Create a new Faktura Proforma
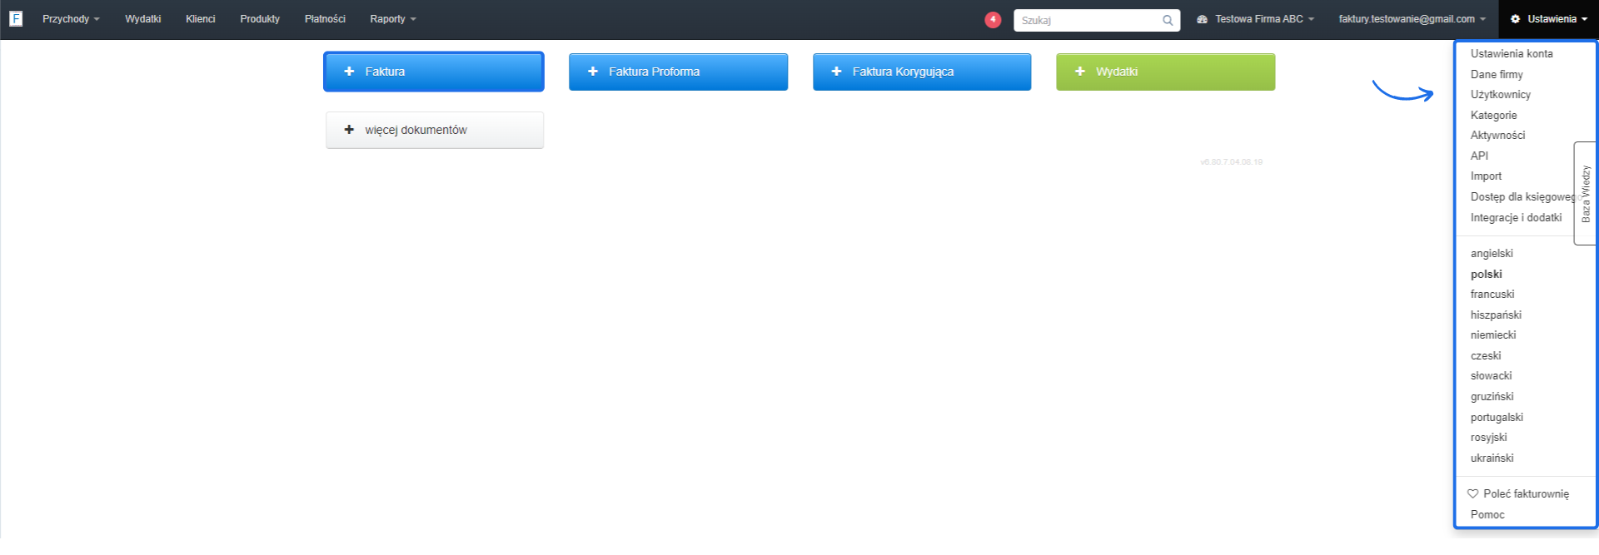The height and width of the screenshot is (555, 1599). pos(678,72)
